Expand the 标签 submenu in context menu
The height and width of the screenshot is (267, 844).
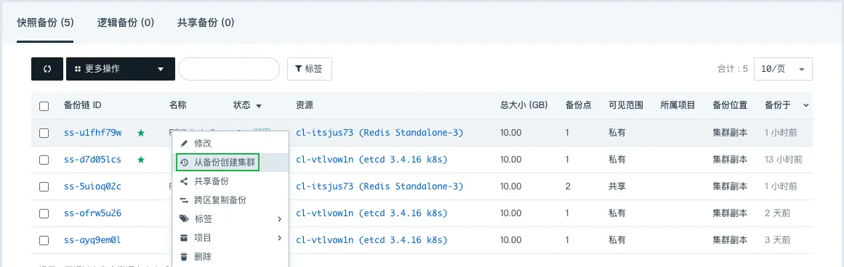(230, 218)
